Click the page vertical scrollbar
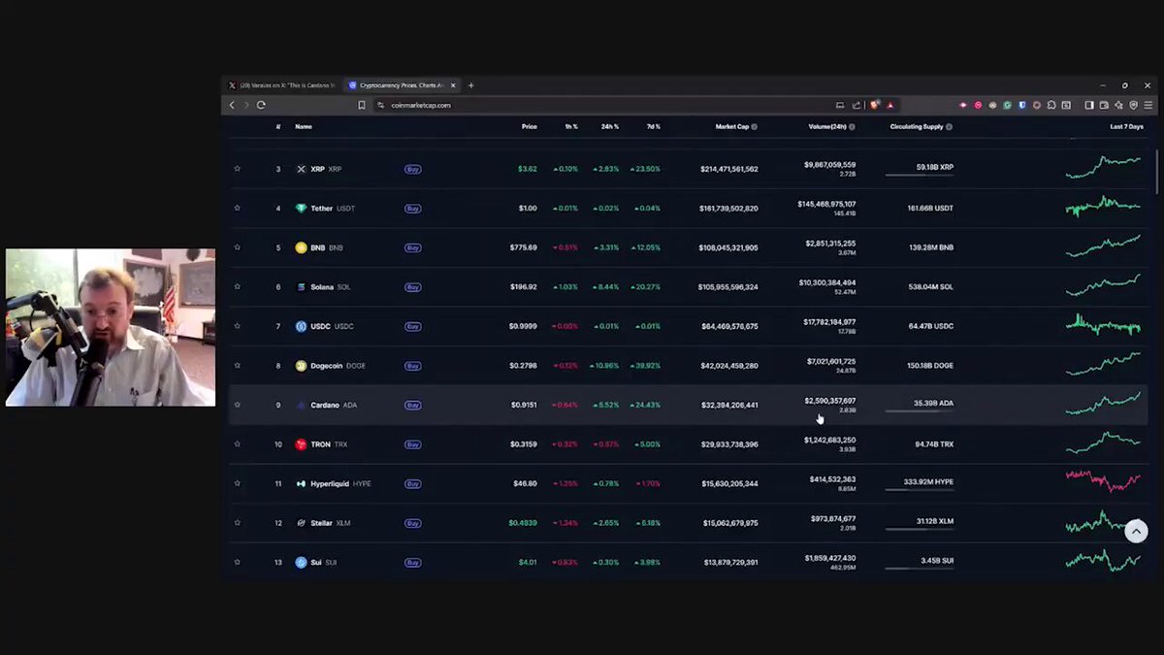This screenshot has width=1164, height=655. 1157,170
